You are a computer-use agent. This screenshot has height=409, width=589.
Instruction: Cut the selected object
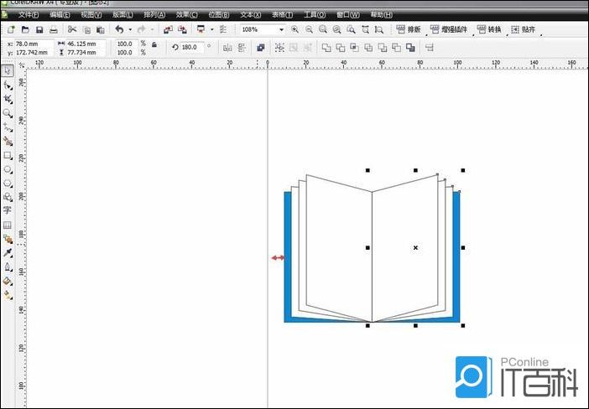point(72,29)
